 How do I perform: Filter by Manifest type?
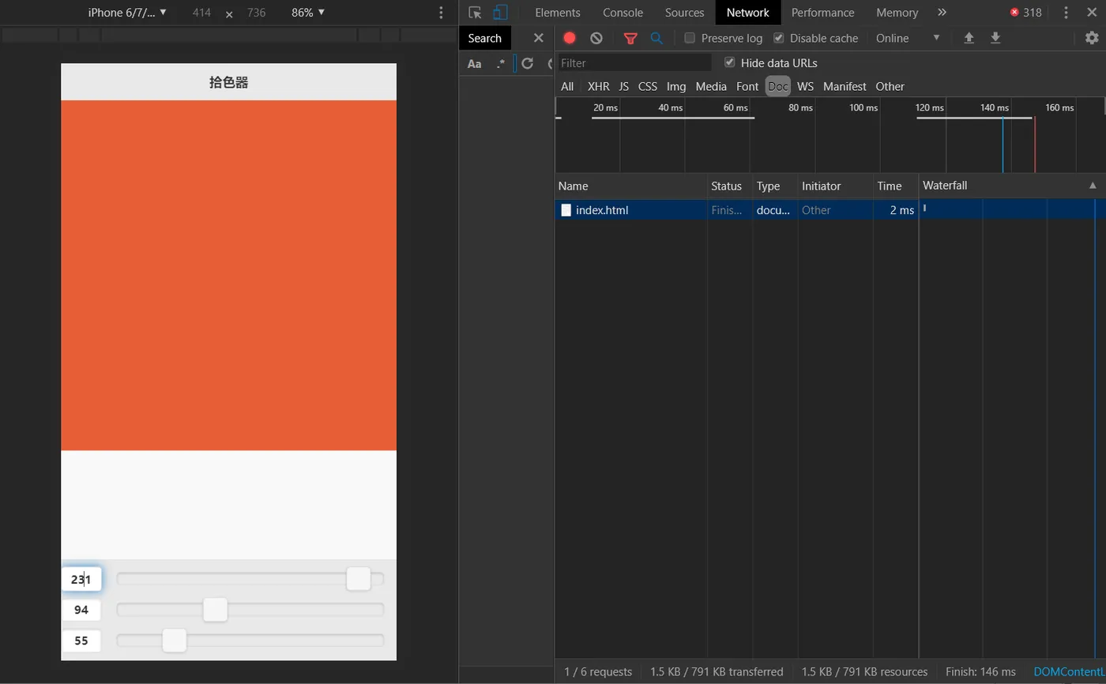[845, 86]
